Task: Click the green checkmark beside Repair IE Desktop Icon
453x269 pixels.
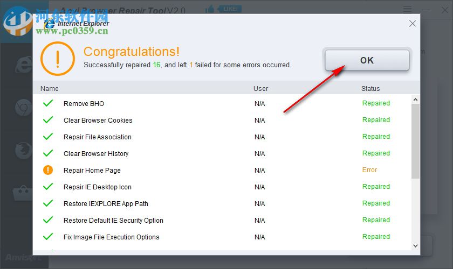Action: (48, 187)
